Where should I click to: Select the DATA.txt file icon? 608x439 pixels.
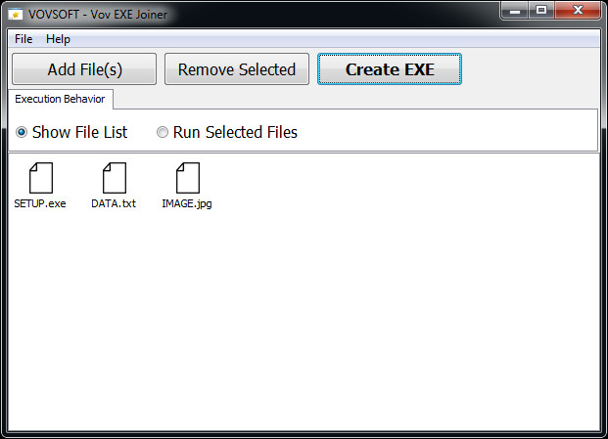[x=115, y=178]
